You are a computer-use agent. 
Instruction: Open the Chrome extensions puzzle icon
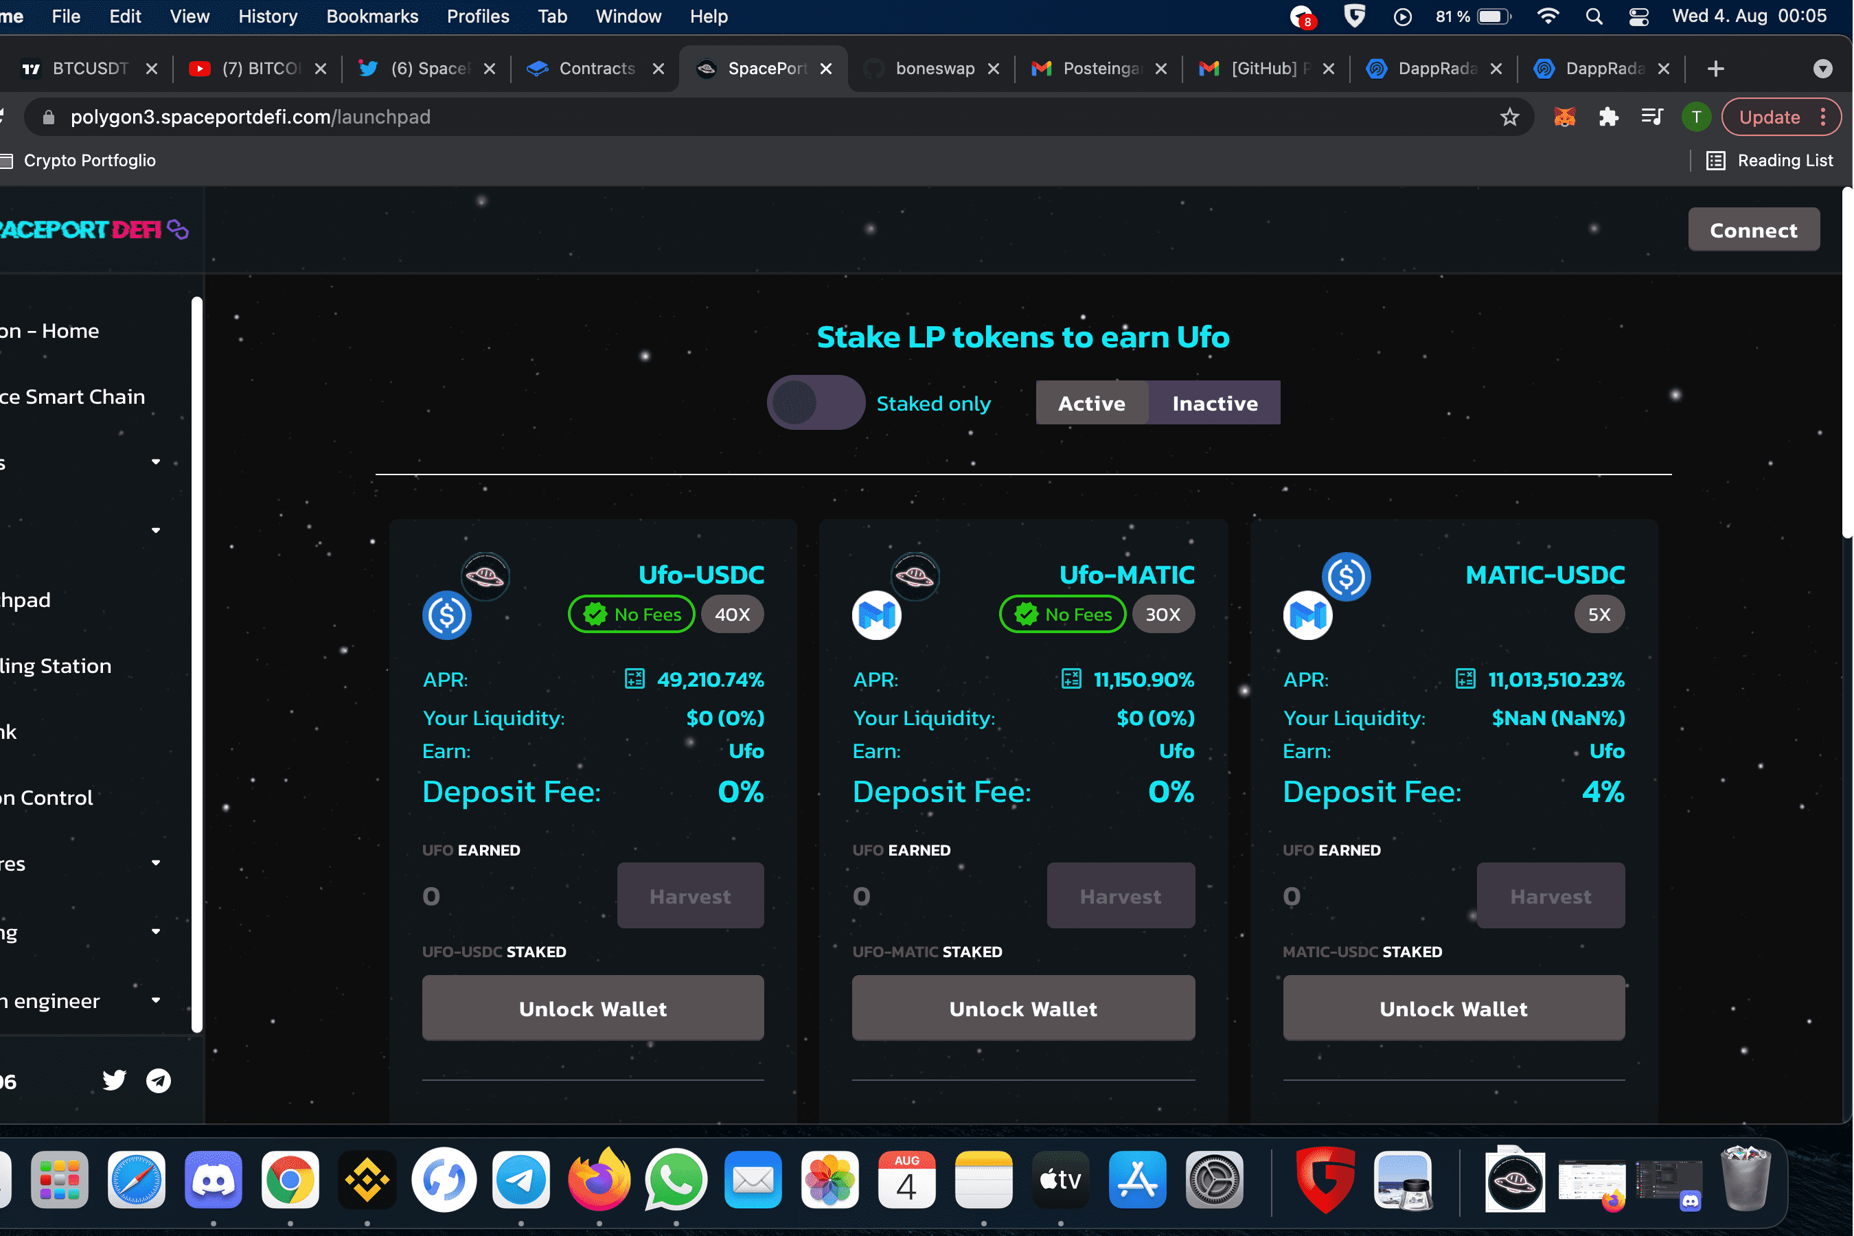(x=1608, y=117)
